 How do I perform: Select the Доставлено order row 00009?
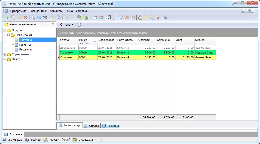[x=136, y=48]
